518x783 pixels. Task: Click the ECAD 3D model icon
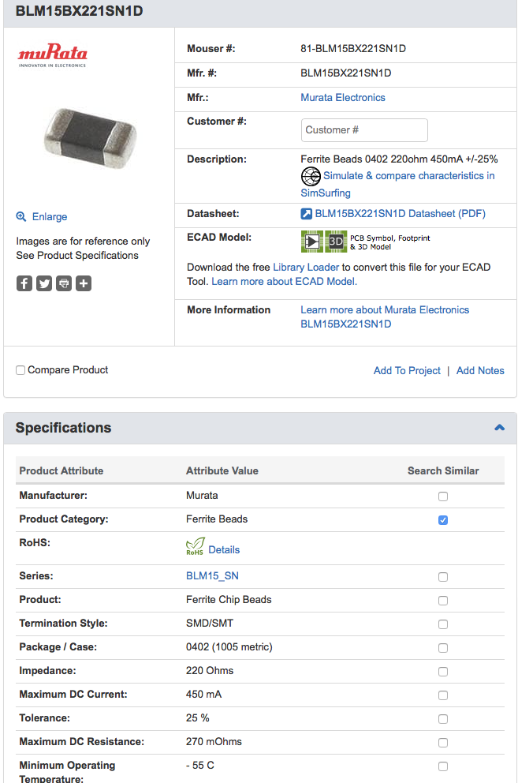336,242
